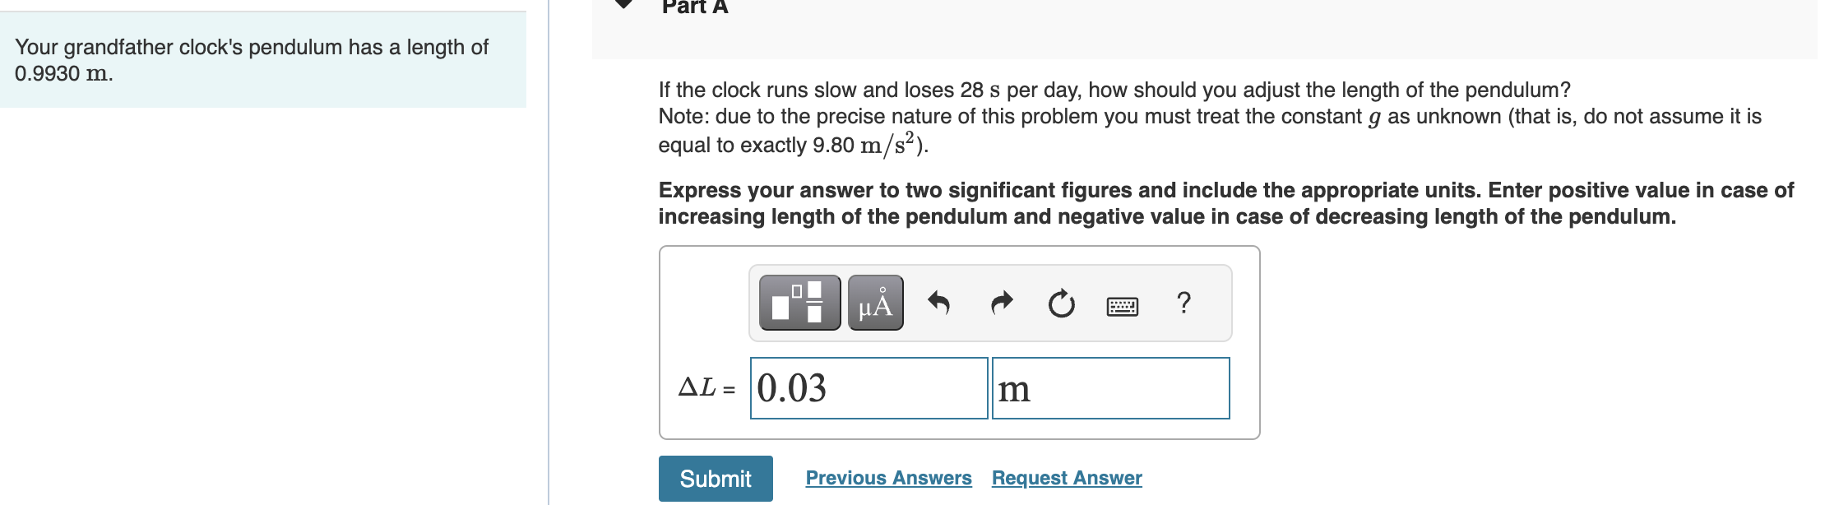Image resolution: width=1825 pixels, height=505 pixels.
Task: Submit the answer 0.03 m
Action: pos(715,478)
